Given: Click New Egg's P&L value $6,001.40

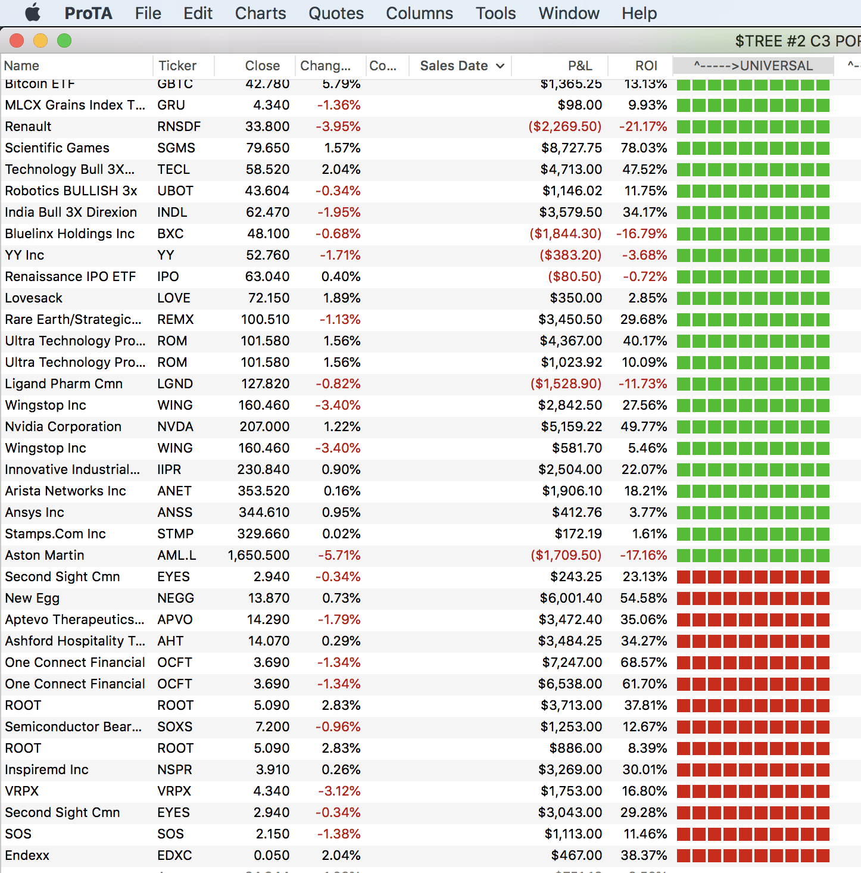Looking at the screenshot, I should pos(571,598).
